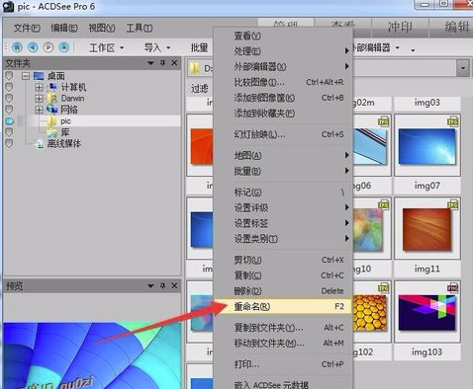Image resolution: width=473 pixels, height=389 pixels.
Task: Select the img07 blue thumbnail
Action: pyautogui.click(x=427, y=146)
